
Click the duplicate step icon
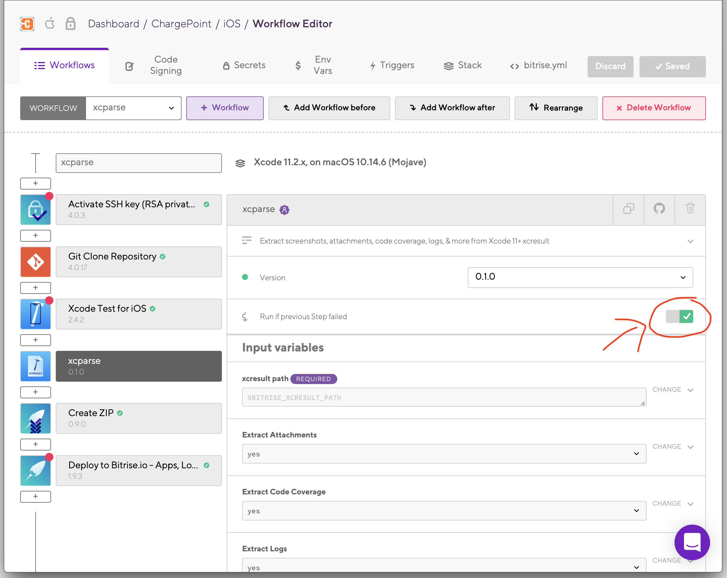[x=628, y=209]
